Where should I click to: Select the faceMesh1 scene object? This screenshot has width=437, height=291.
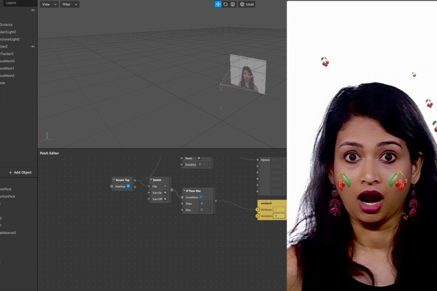[7, 69]
